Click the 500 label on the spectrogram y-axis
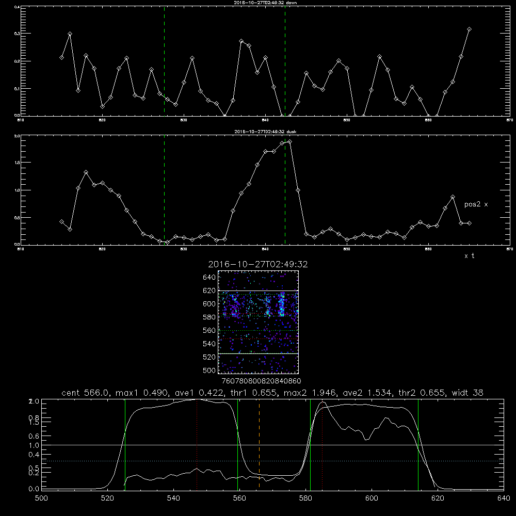 point(209,370)
